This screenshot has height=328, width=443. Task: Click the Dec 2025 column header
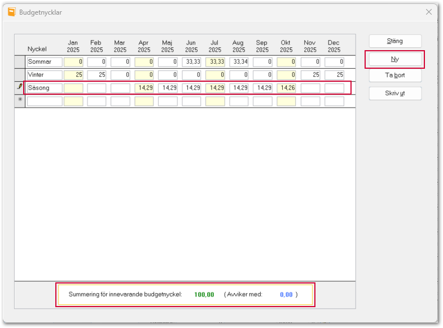click(334, 46)
